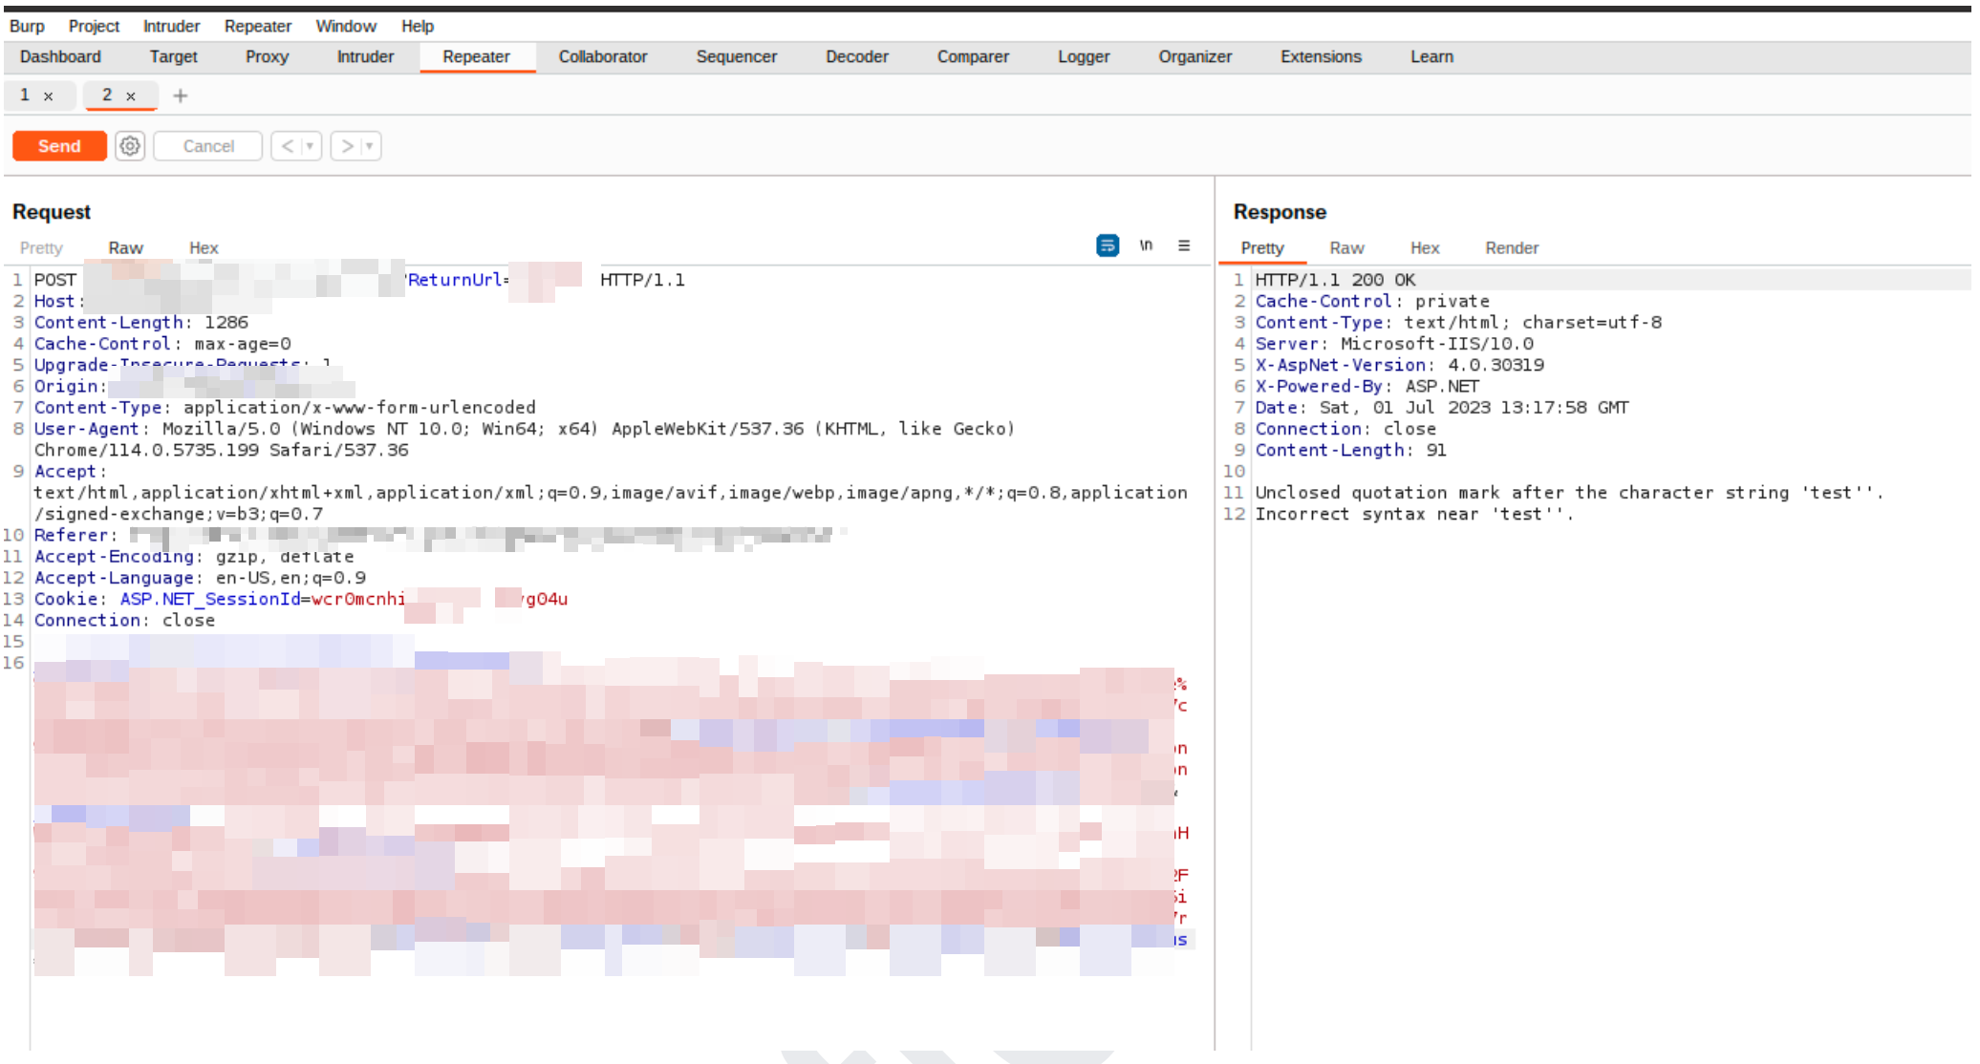The width and height of the screenshot is (1980, 1064).
Task: Switch Response view to Raw
Action: click(1346, 247)
